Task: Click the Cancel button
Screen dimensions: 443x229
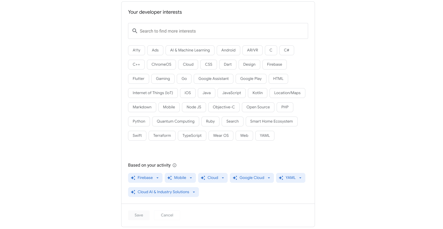Action: [167, 215]
